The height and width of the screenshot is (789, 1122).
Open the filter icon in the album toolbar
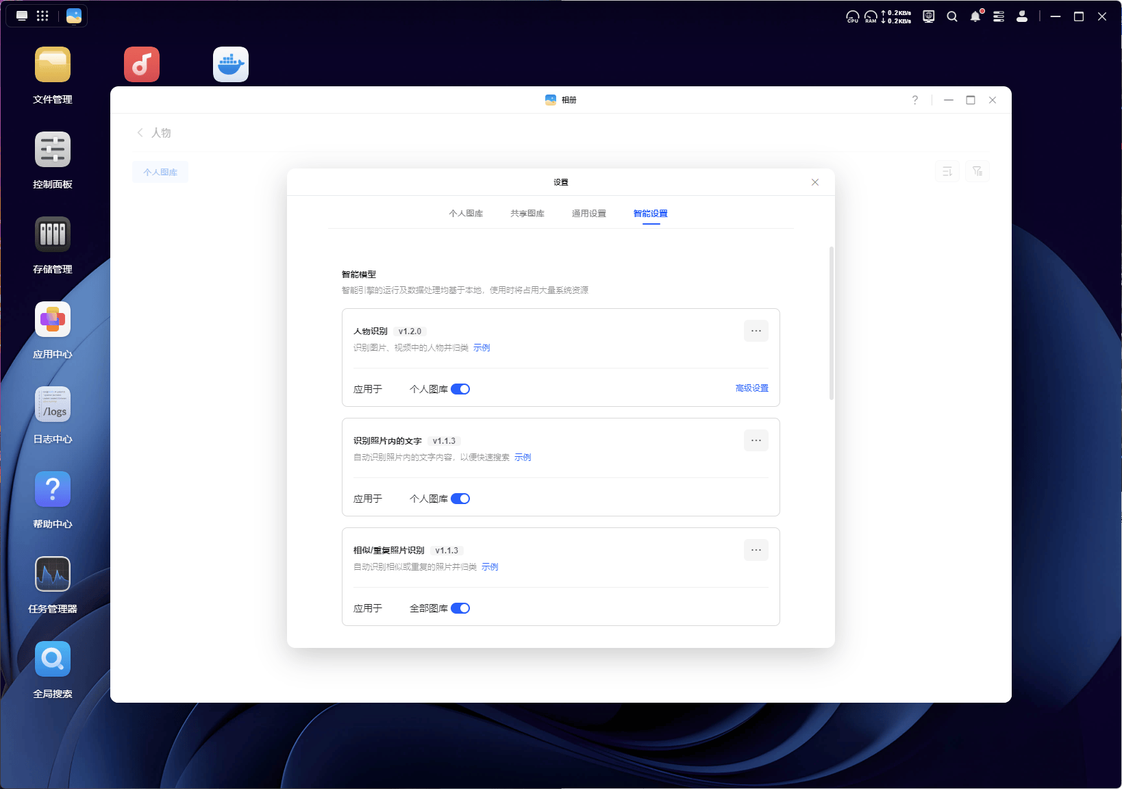coord(977,171)
